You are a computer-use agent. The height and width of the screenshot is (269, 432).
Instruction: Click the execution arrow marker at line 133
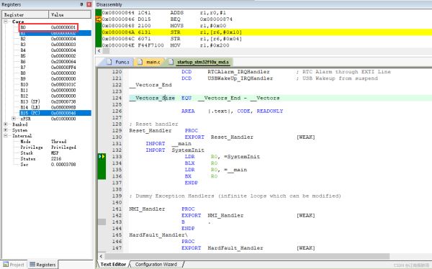tap(102, 156)
